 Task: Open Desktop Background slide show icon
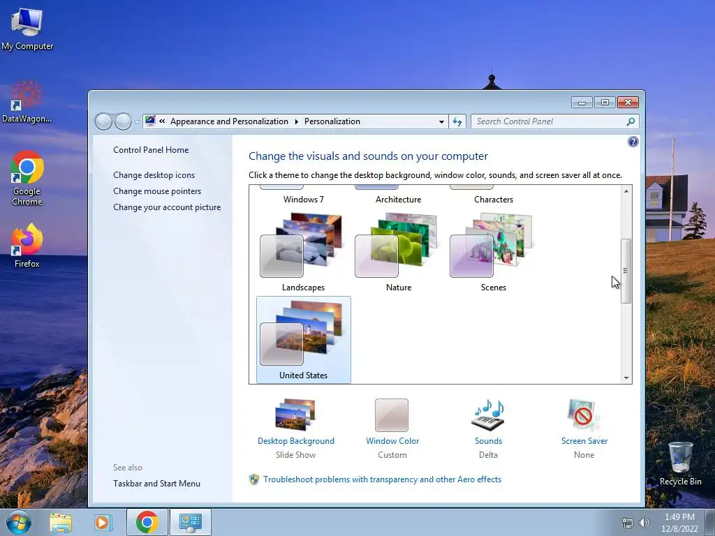point(295,415)
